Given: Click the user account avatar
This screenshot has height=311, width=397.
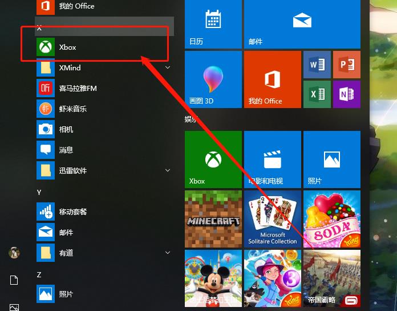Looking at the screenshot, I should [14, 253].
